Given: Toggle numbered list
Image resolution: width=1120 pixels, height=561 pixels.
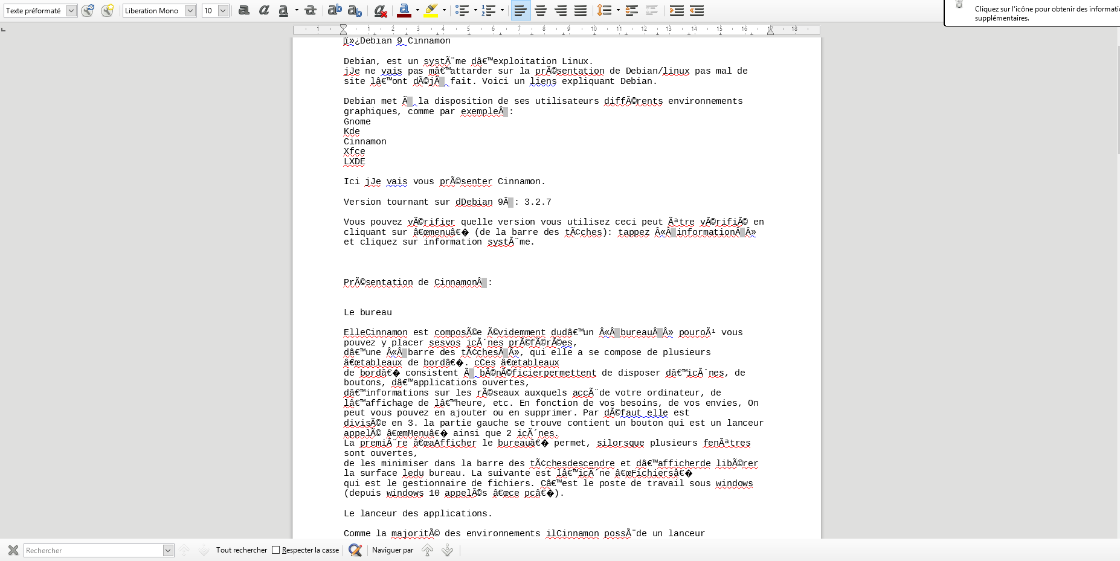Looking at the screenshot, I should tap(489, 10).
